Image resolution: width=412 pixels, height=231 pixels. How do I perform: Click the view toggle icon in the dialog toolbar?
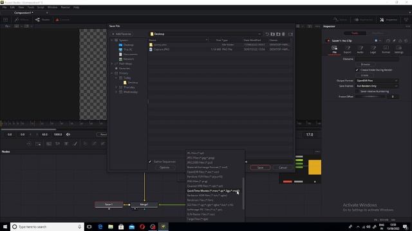point(290,34)
